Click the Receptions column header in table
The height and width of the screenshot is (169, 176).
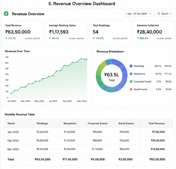(70, 123)
